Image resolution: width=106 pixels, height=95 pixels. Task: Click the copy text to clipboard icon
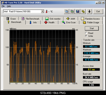(x=66, y=12)
